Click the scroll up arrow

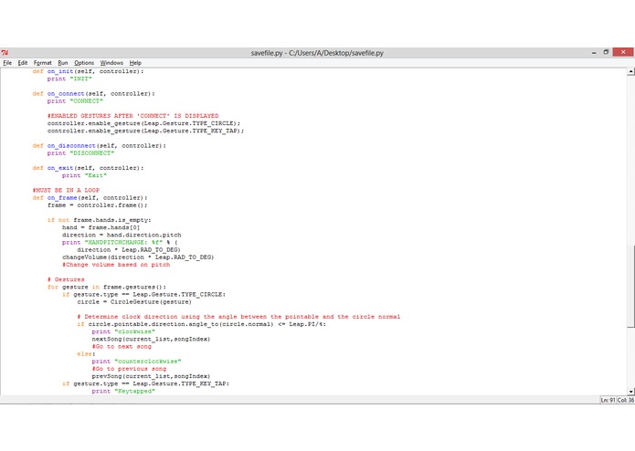coord(630,71)
